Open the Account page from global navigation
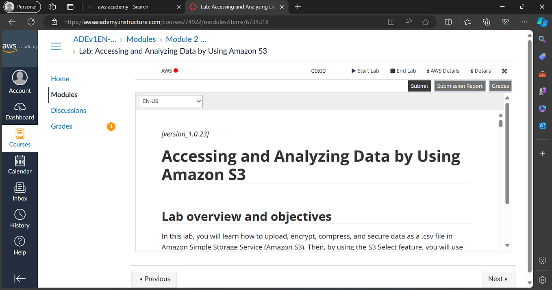 20,81
